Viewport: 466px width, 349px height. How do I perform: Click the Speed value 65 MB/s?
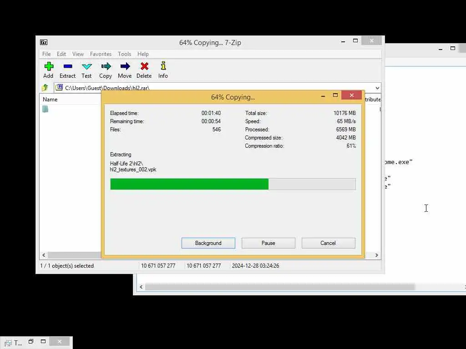pyautogui.click(x=346, y=121)
